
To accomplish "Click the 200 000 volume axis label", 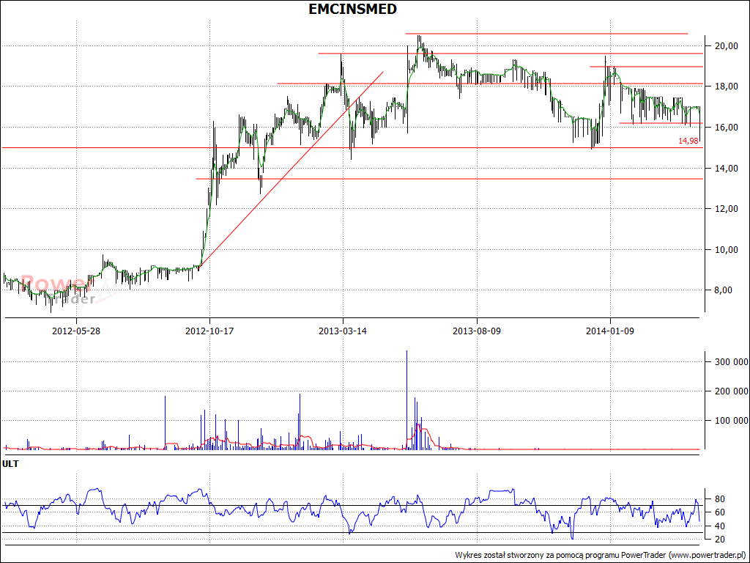I will coord(732,391).
